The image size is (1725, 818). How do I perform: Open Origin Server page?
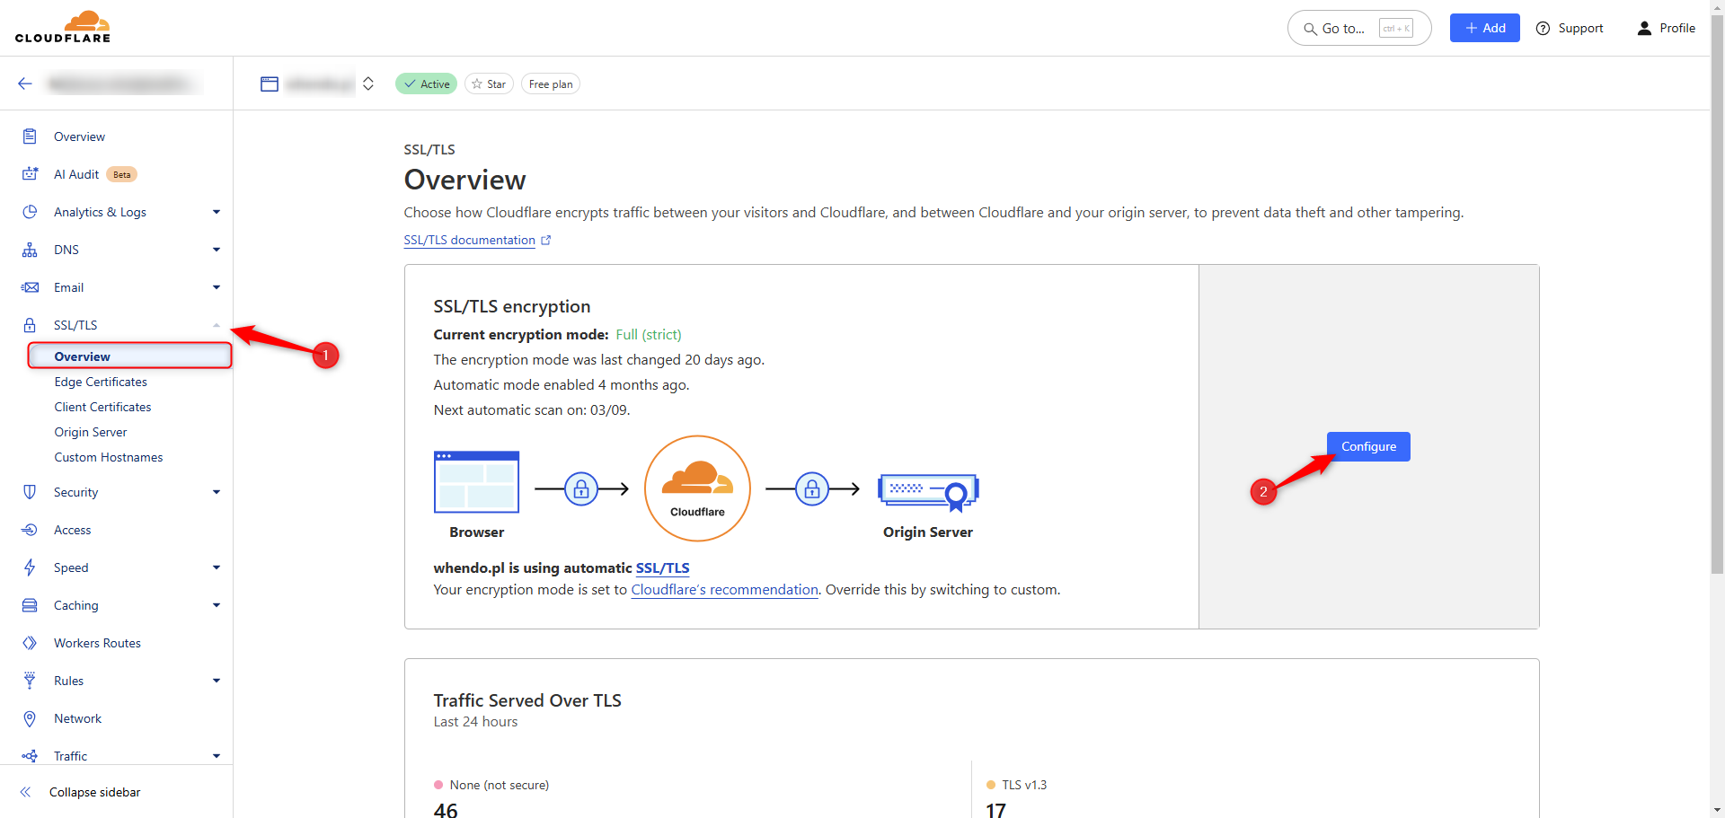pyautogui.click(x=91, y=432)
